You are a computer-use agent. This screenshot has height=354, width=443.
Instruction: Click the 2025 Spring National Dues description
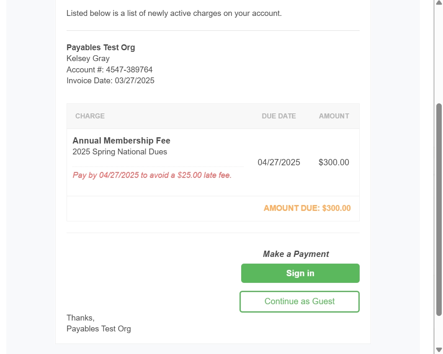coord(119,152)
